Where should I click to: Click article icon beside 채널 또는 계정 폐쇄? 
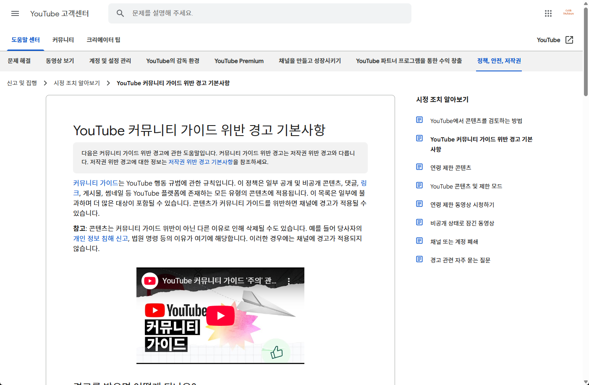point(419,241)
